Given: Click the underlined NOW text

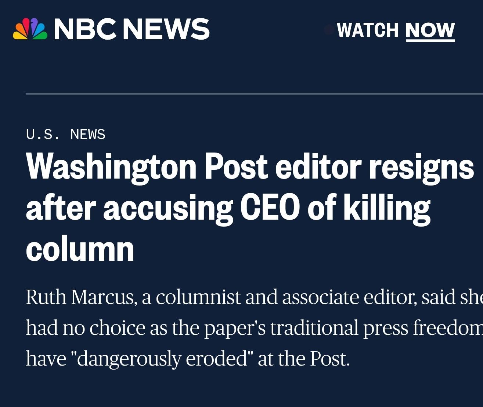Looking at the screenshot, I should pos(430,30).
